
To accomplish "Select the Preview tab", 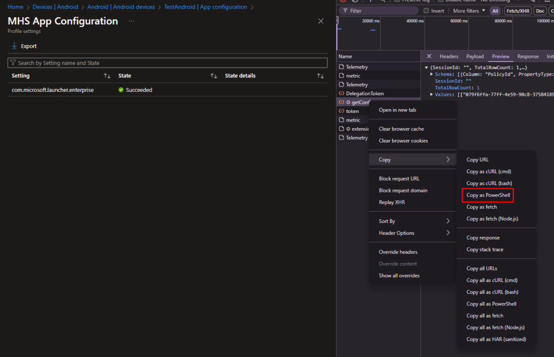I will [x=500, y=56].
